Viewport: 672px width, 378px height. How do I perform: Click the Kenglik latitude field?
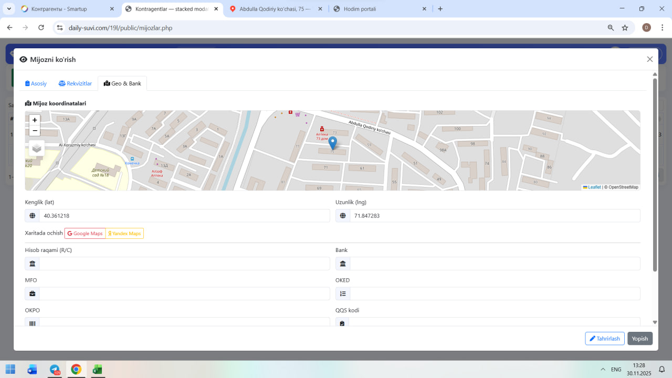(x=184, y=216)
